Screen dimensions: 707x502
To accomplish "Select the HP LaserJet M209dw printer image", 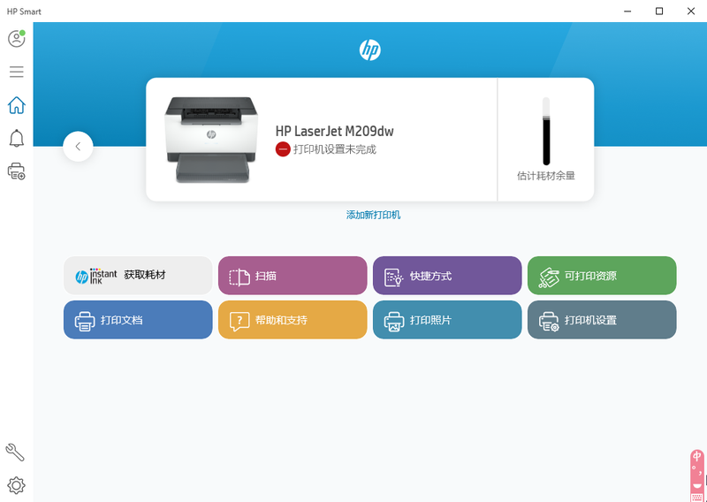I will [x=210, y=139].
